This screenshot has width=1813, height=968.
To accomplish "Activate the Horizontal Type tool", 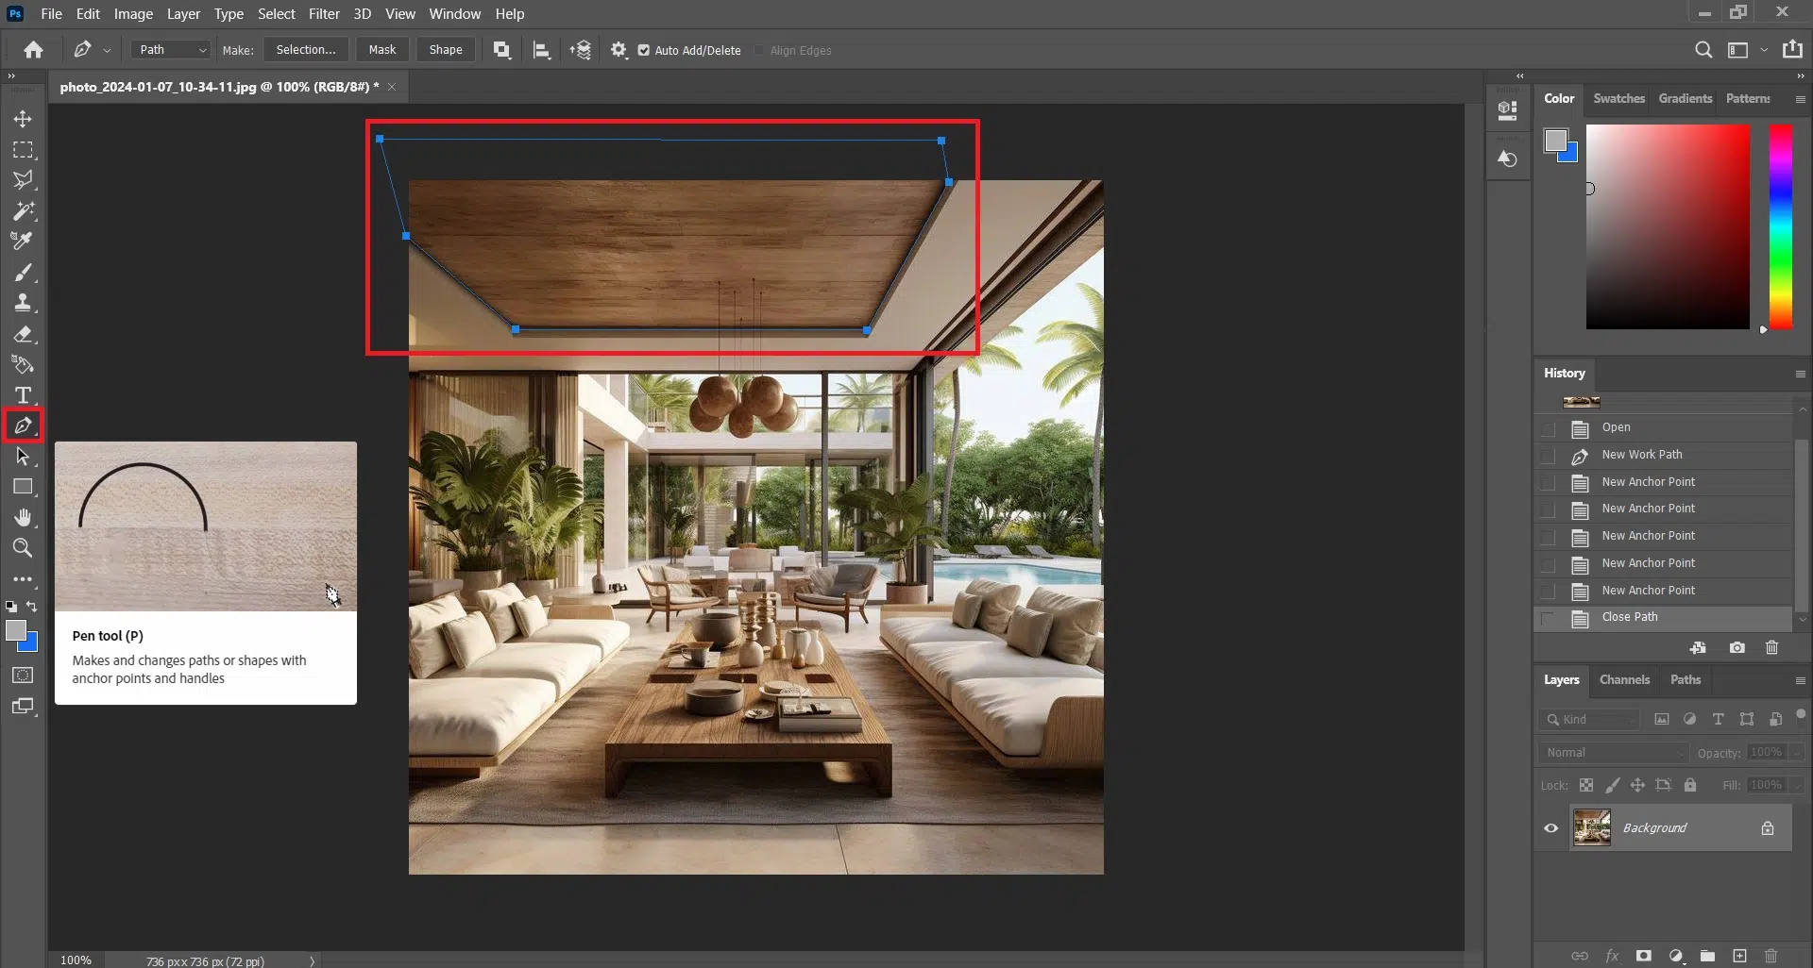I will coord(23,395).
